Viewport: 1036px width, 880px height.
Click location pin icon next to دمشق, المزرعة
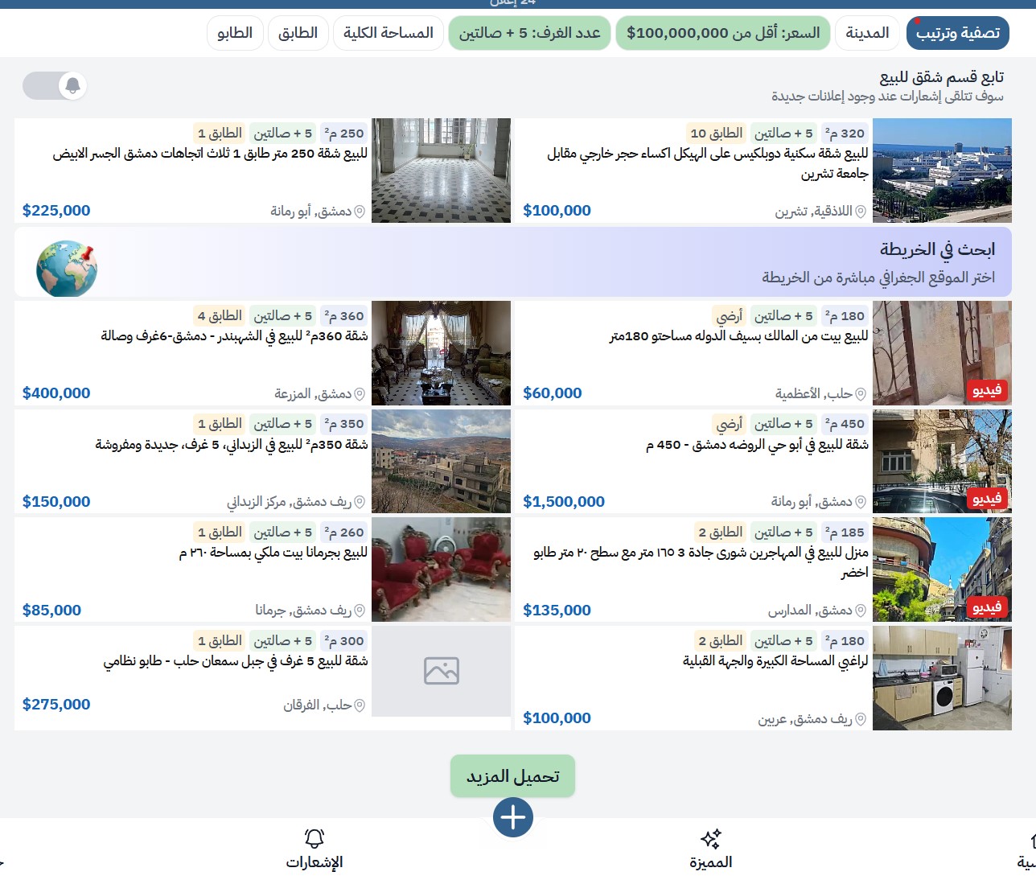point(360,394)
